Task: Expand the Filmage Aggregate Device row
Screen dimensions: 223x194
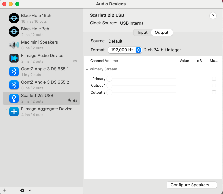Action: [6, 109]
